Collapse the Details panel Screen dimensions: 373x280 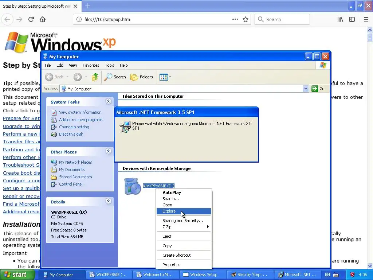pos(108,201)
